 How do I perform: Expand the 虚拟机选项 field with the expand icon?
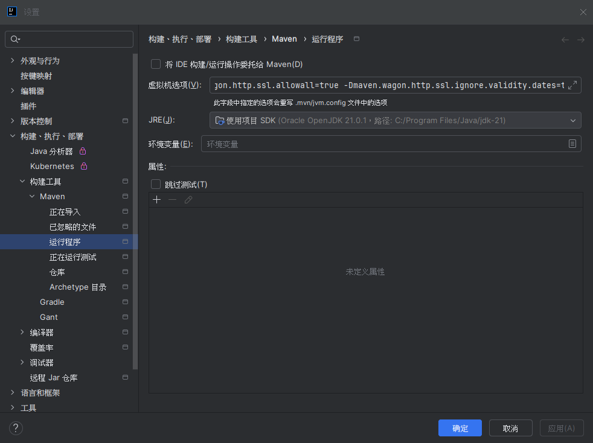[572, 85]
